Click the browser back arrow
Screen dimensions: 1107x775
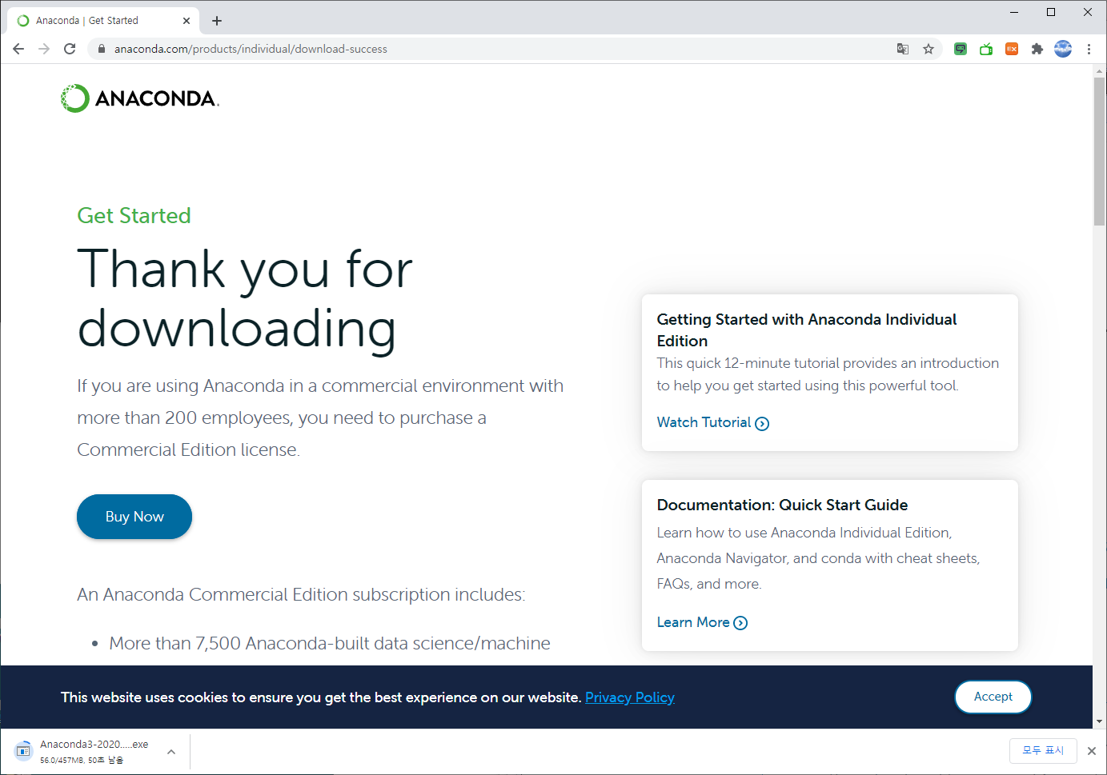pos(18,49)
